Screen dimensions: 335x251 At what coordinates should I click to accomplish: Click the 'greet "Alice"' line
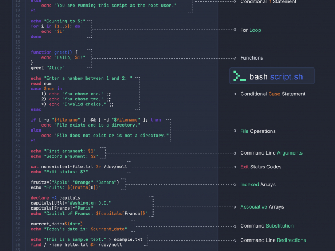tap(47, 68)
